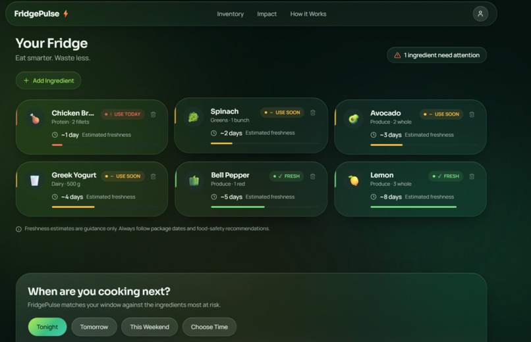Viewport: 531px width, 342px height.
Task: Click 'Greens · 1 bunch' text
Action: click(x=230, y=120)
